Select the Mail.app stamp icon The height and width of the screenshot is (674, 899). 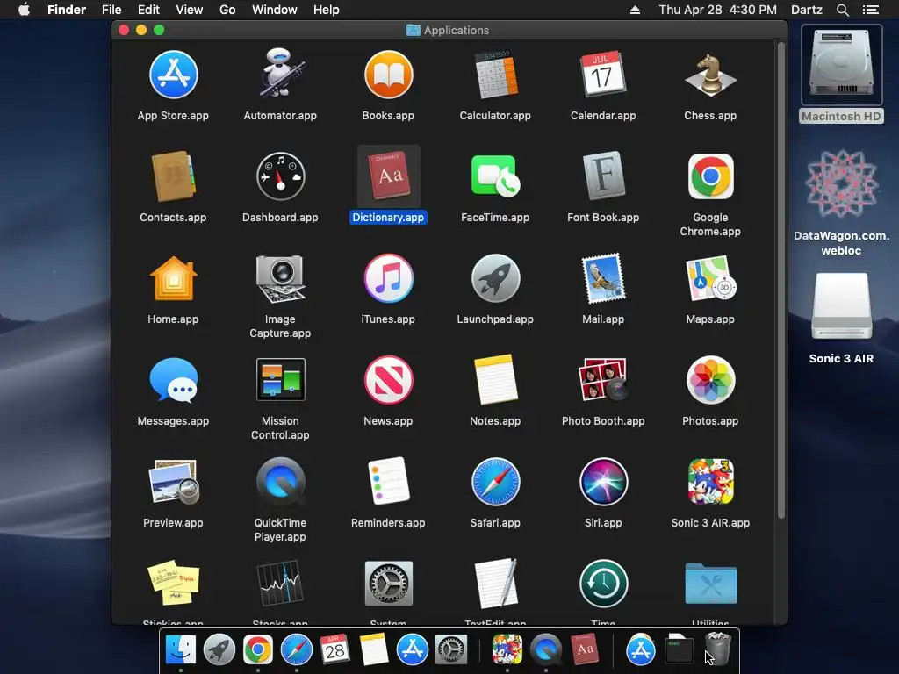pyautogui.click(x=603, y=278)
